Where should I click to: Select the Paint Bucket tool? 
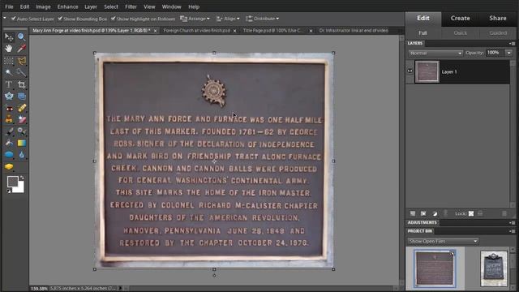tap(9, 144)
